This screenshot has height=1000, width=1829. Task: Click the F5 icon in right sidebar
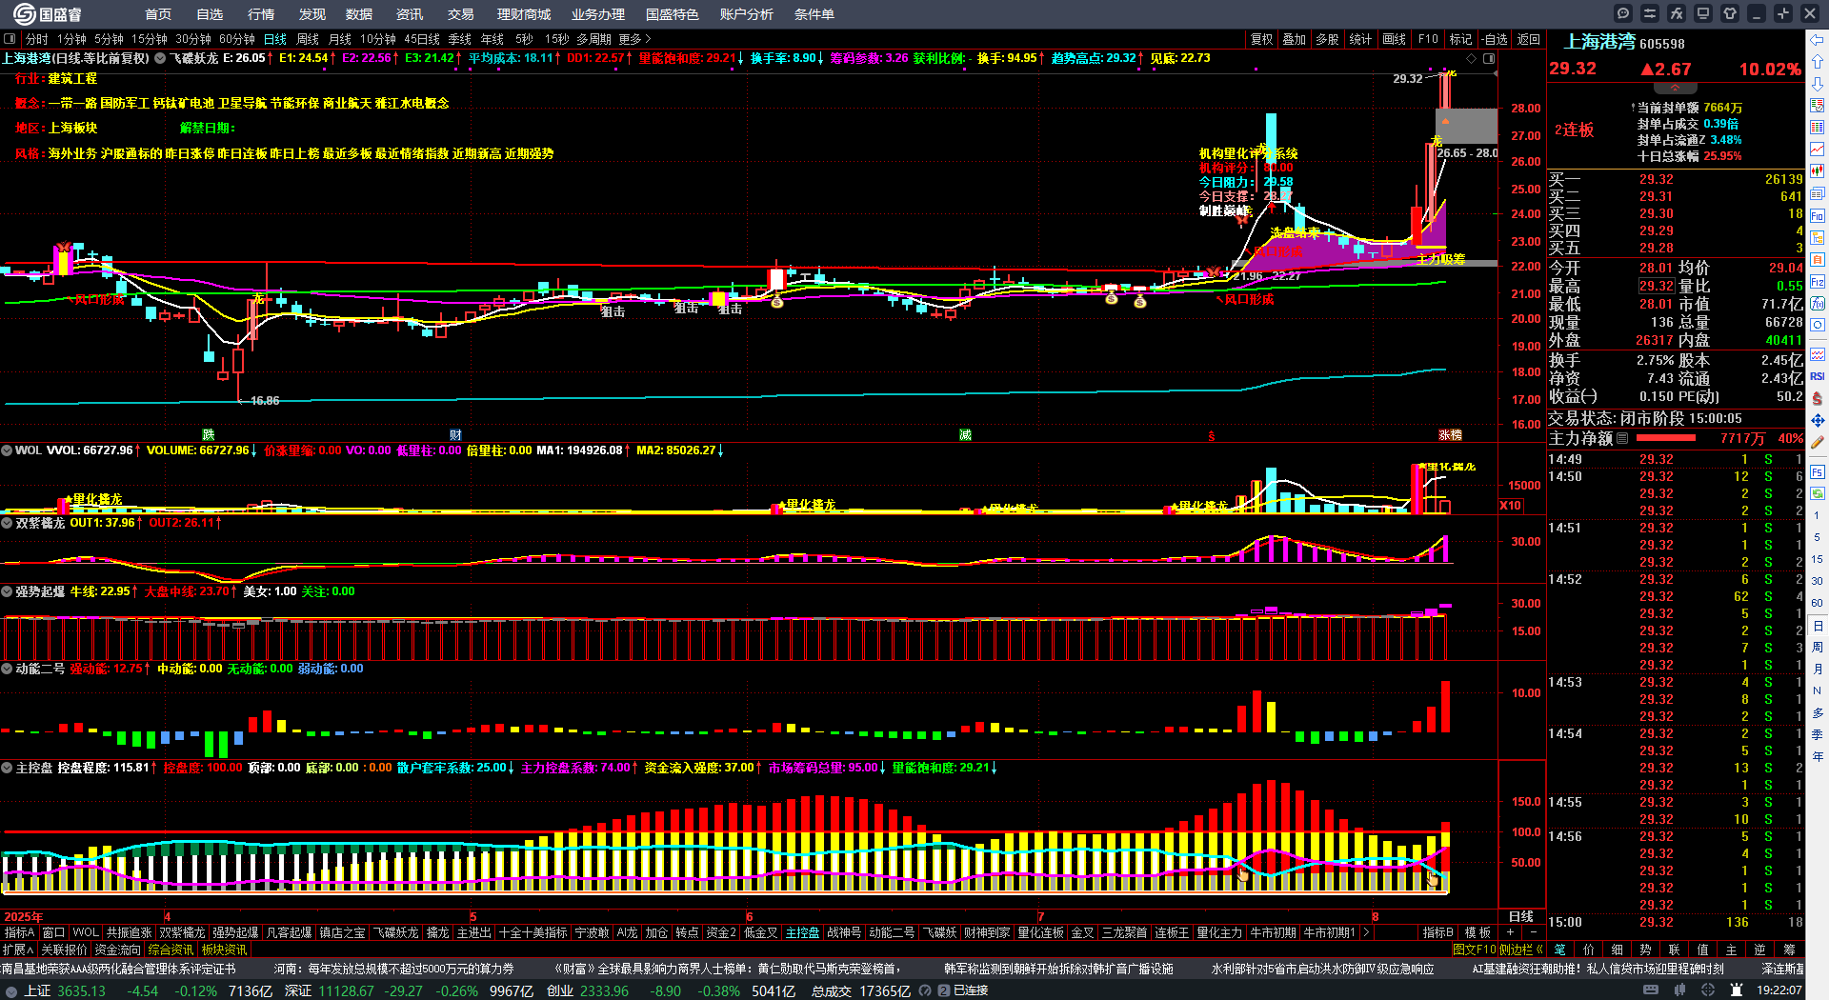click(1818, 471)
